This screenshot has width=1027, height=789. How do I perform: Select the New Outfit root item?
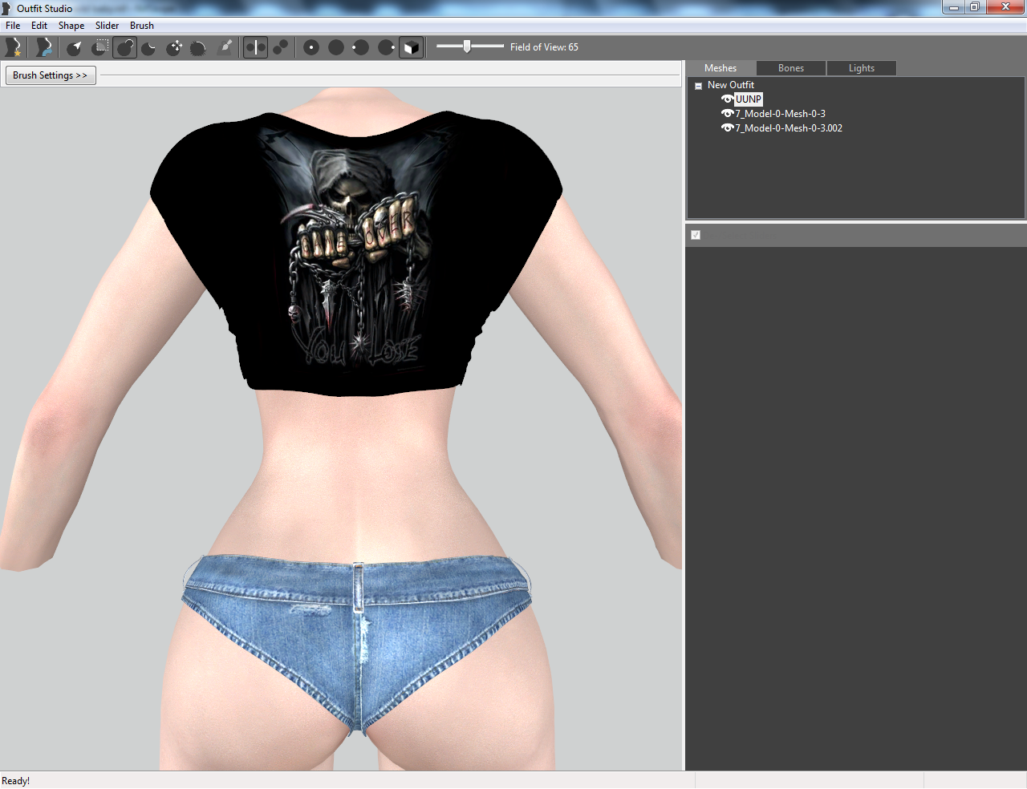point(731,85)
